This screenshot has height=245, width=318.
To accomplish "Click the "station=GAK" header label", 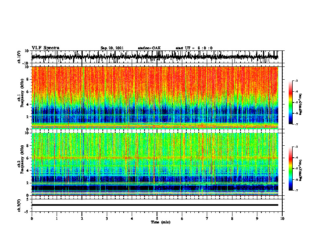I will click(x=149, y=48).
